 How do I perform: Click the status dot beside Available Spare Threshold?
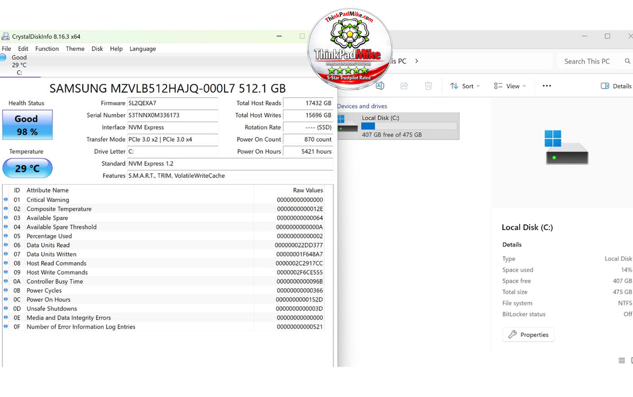pos(6,227)
